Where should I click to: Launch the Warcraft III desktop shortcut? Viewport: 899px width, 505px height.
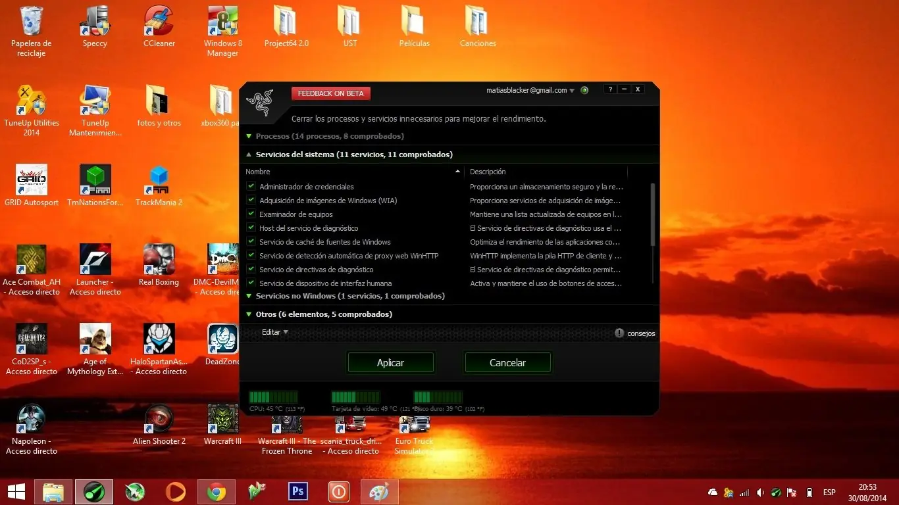[223, 424]
